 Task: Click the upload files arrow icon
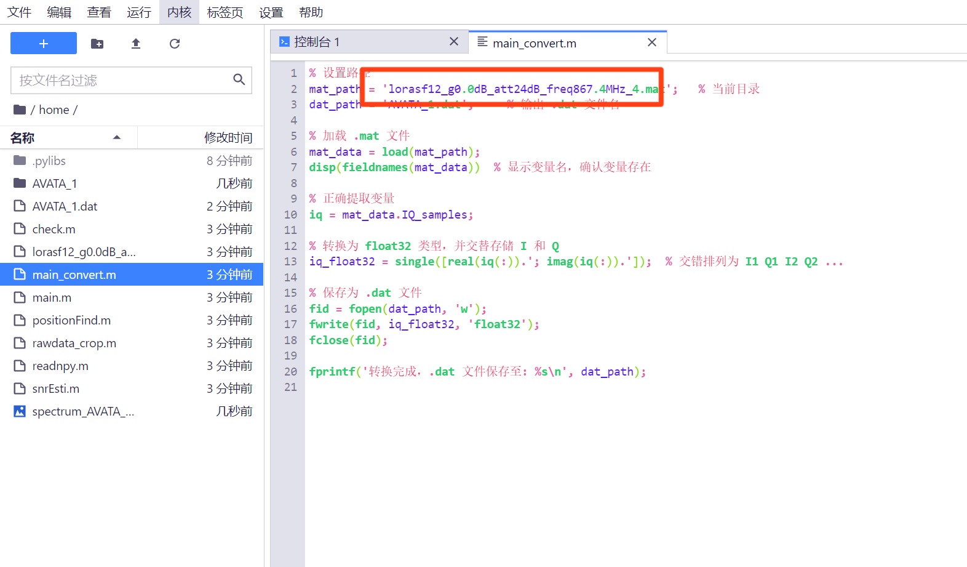pyautogui.click(x=136, y=44)
